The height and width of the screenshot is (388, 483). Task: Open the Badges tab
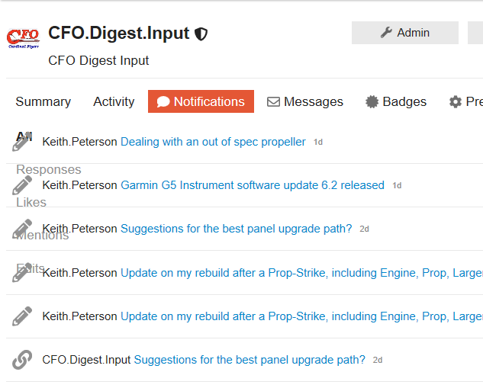pyautogui.click(x=396, y=101)
